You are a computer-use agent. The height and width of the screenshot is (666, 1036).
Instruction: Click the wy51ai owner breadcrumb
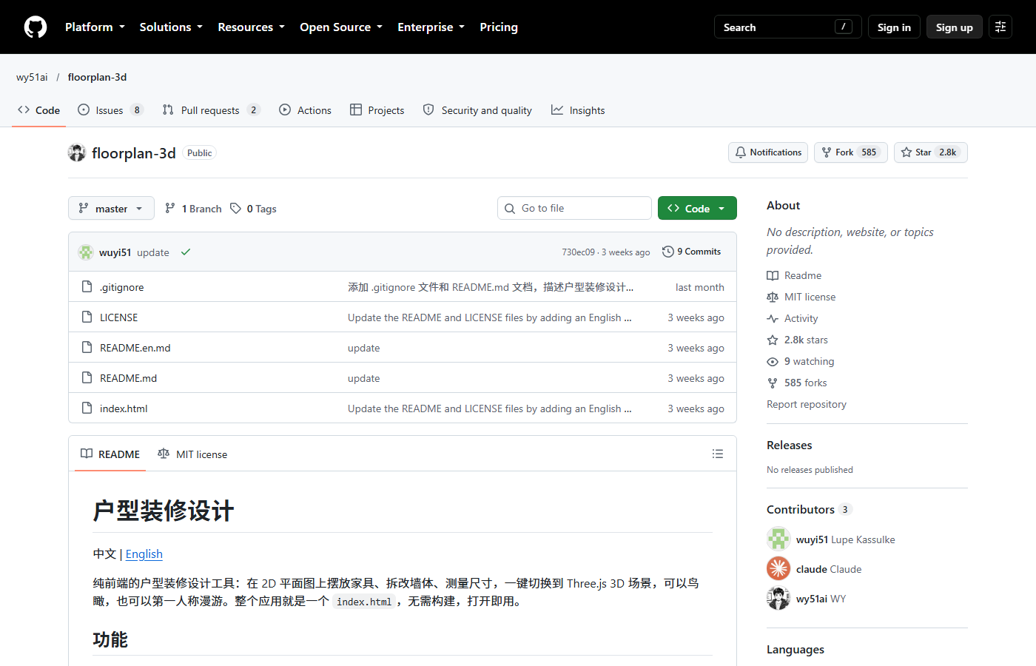point(32,77)
